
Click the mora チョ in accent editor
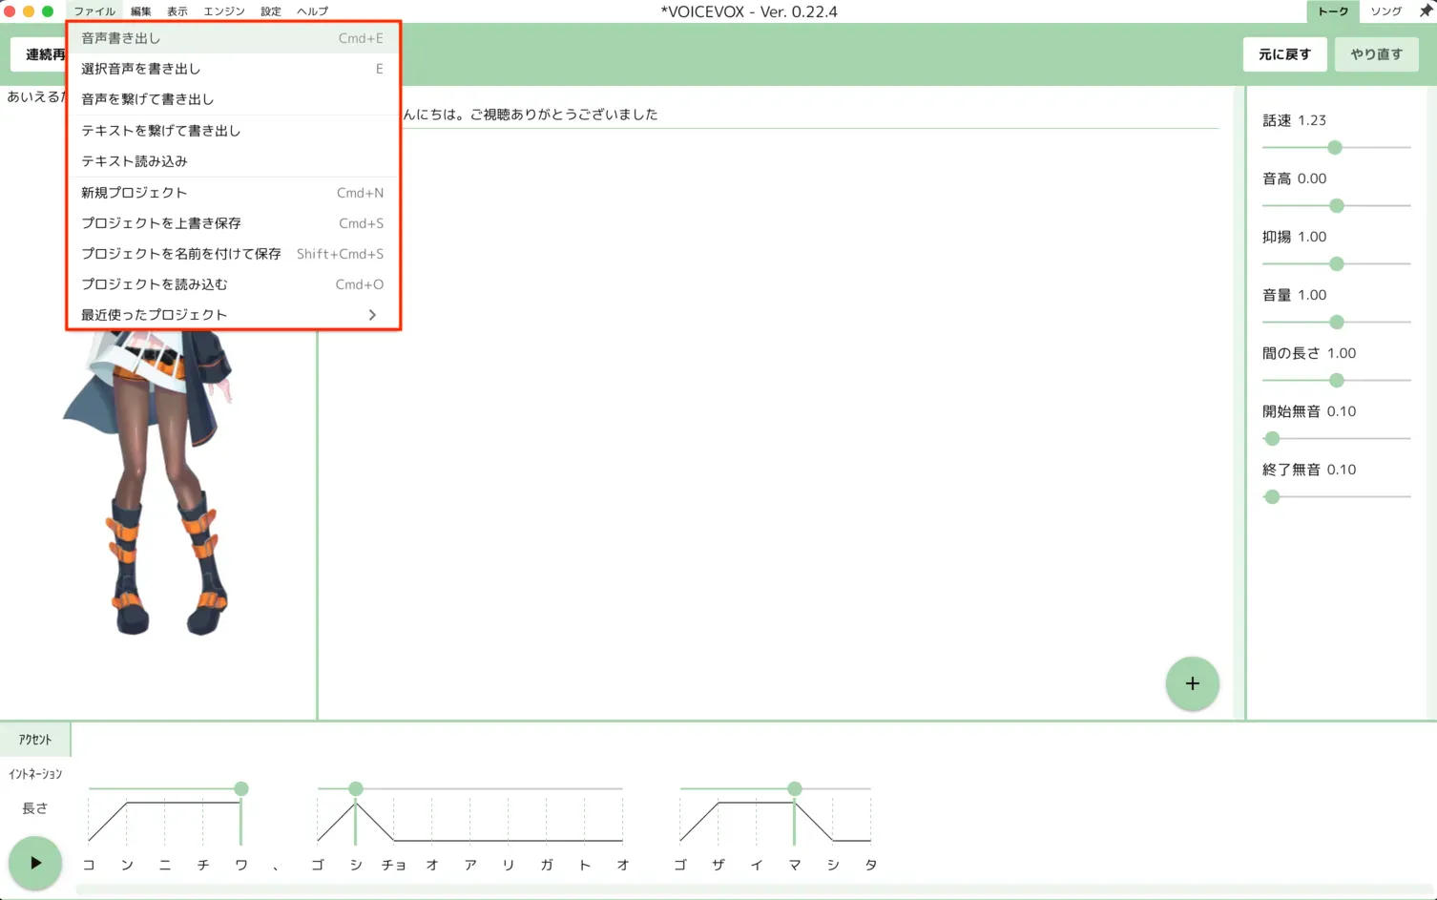coord(394,865)
